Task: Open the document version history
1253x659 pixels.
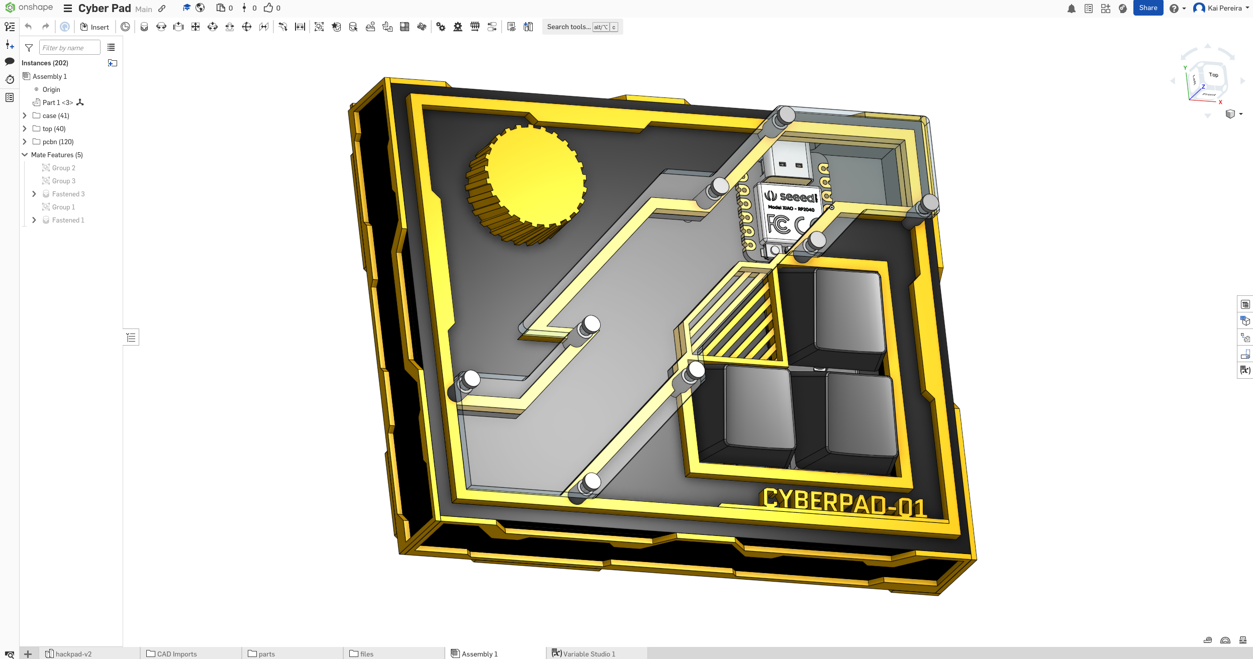Action: (x=9, y=79)
